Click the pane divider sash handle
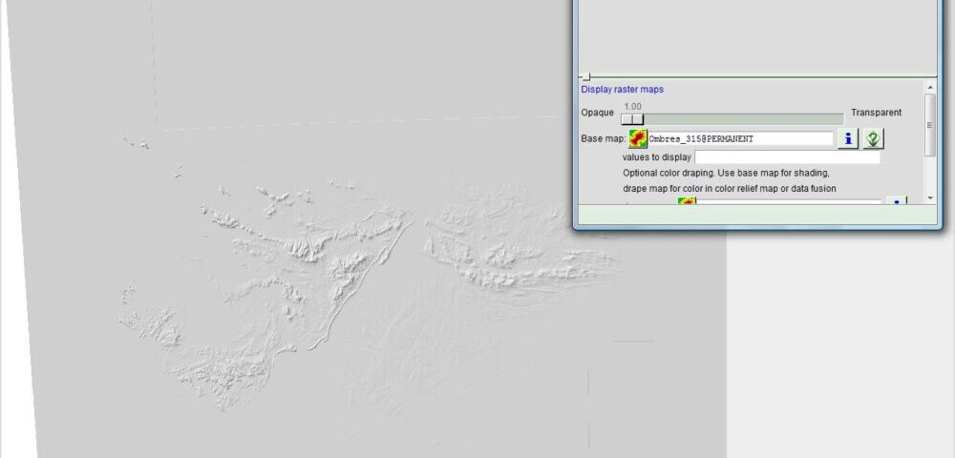Image resolution: width=955 pixels, height=458 pixels. point(586,76)
